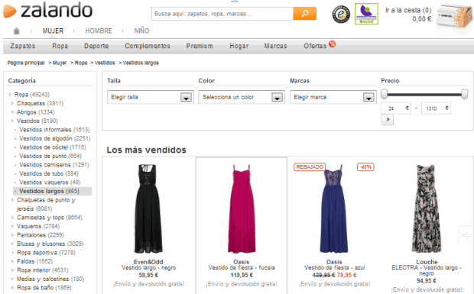Open 'Vestidos de cóctel (1715)' category

pyautogui.click(x=53, y=147)
